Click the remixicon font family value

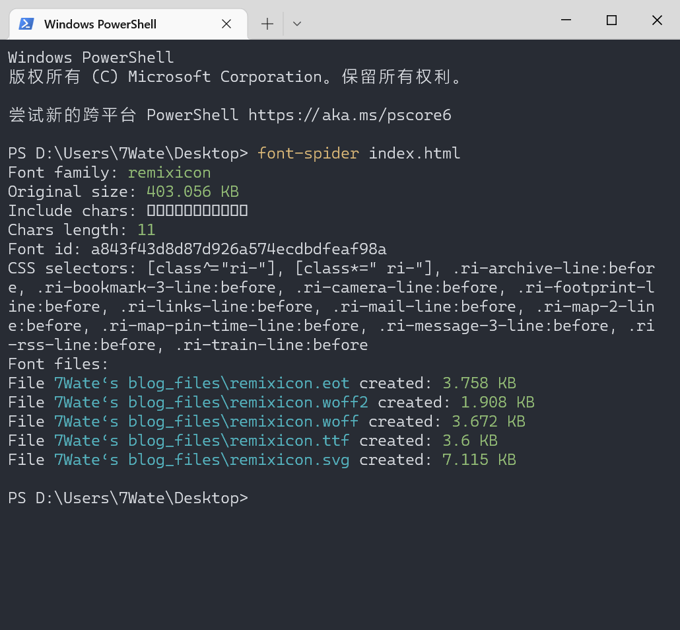pos(170,172)
